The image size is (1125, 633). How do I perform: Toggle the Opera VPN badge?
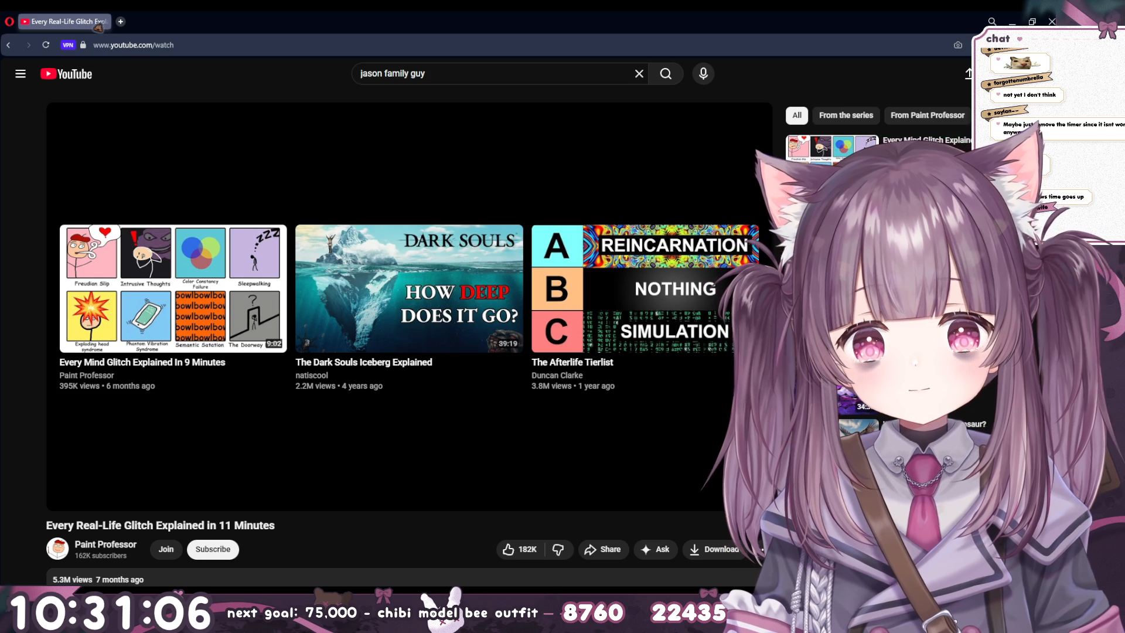68,45
